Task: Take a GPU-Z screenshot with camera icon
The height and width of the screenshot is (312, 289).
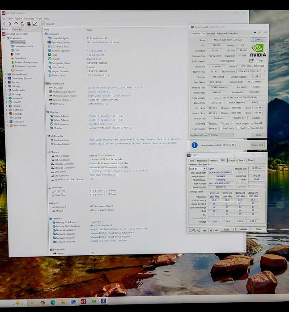Action: pyautogui.click(x=255, y=33)
